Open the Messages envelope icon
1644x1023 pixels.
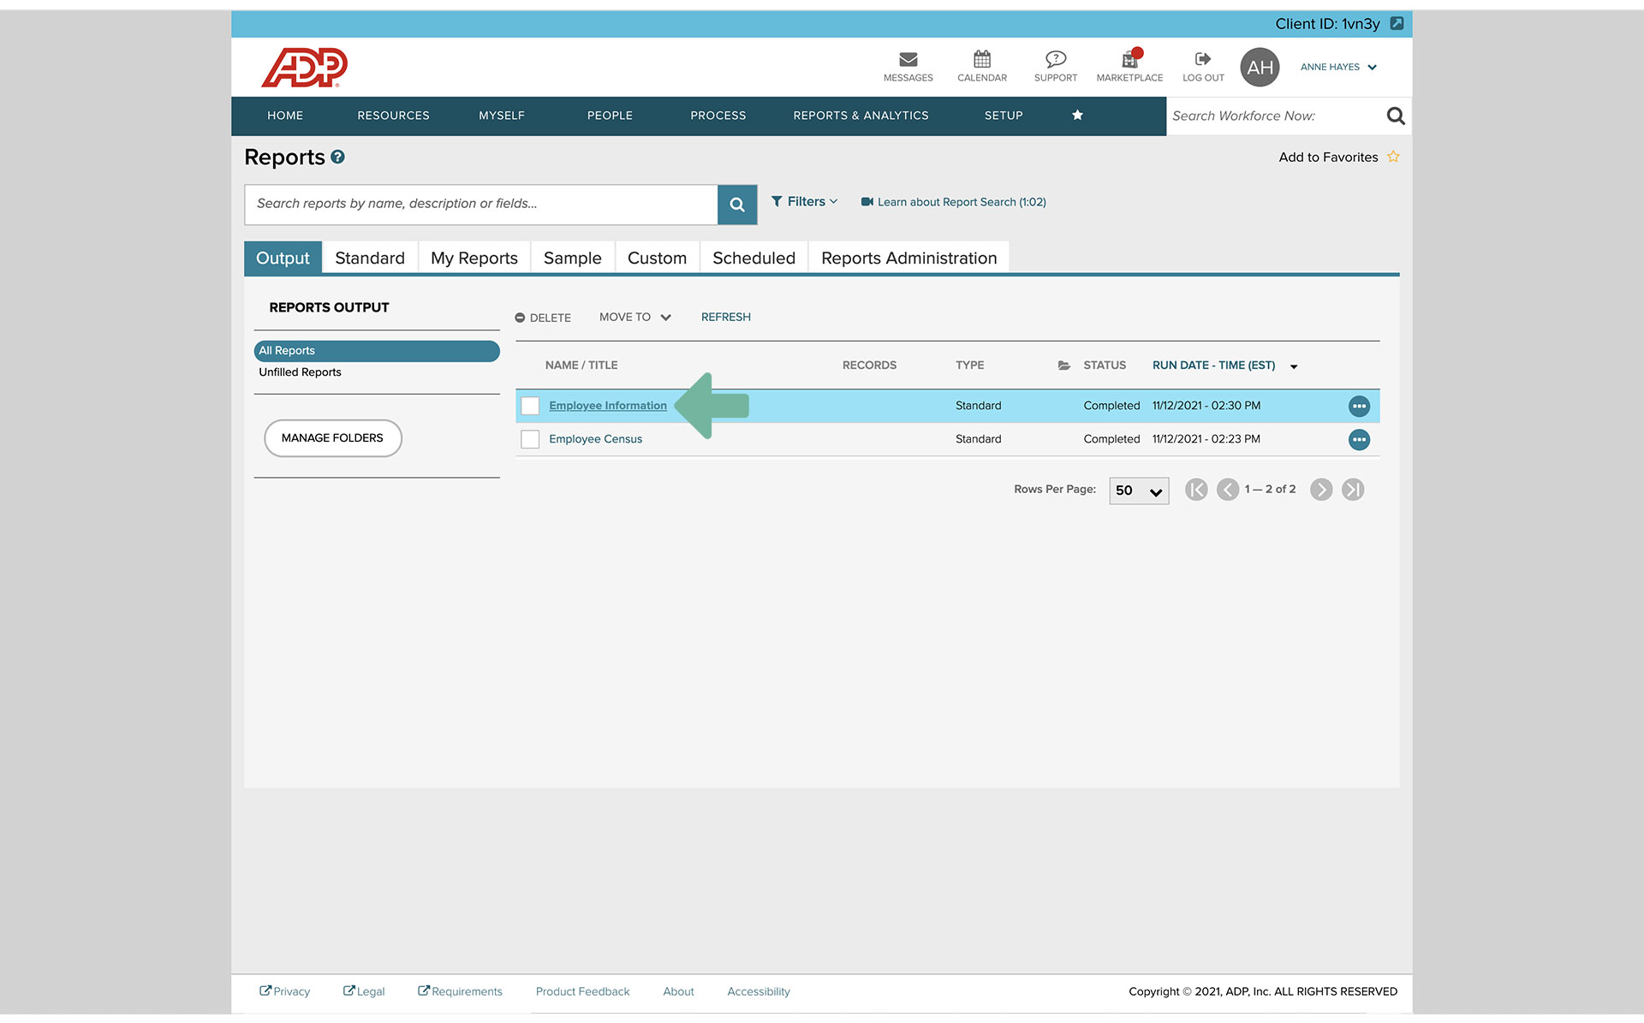pos(908,59)
